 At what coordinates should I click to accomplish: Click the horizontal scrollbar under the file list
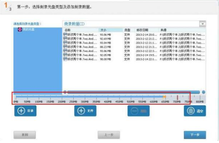coord(133,92)
